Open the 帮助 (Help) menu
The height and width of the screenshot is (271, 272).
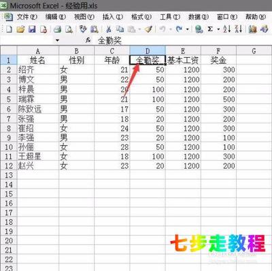click(x=256, y=17)
